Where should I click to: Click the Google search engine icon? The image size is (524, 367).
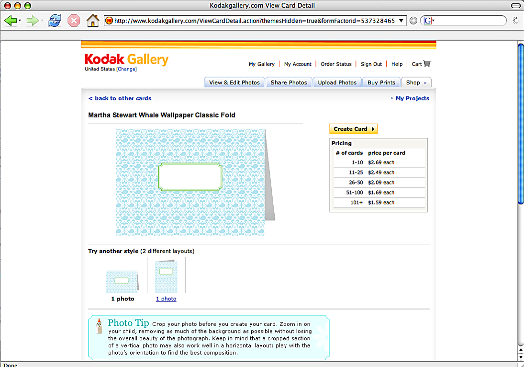(427, 21)
